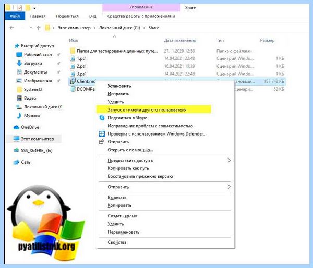This screenshot has width=313, height=268.
Task: Click Локальный диск (C:) in address bar
Action: click(x=119, y=28)
